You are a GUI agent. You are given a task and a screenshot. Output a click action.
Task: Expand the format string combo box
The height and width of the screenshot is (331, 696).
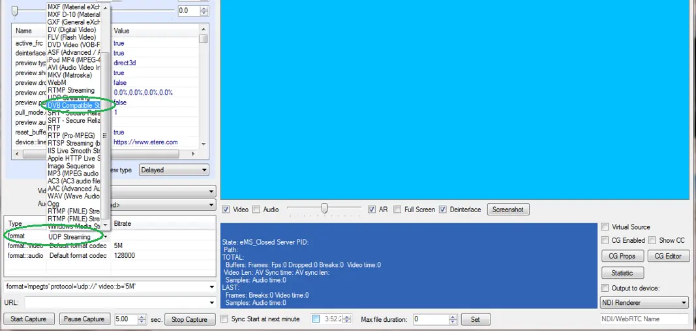click(211, 287)
